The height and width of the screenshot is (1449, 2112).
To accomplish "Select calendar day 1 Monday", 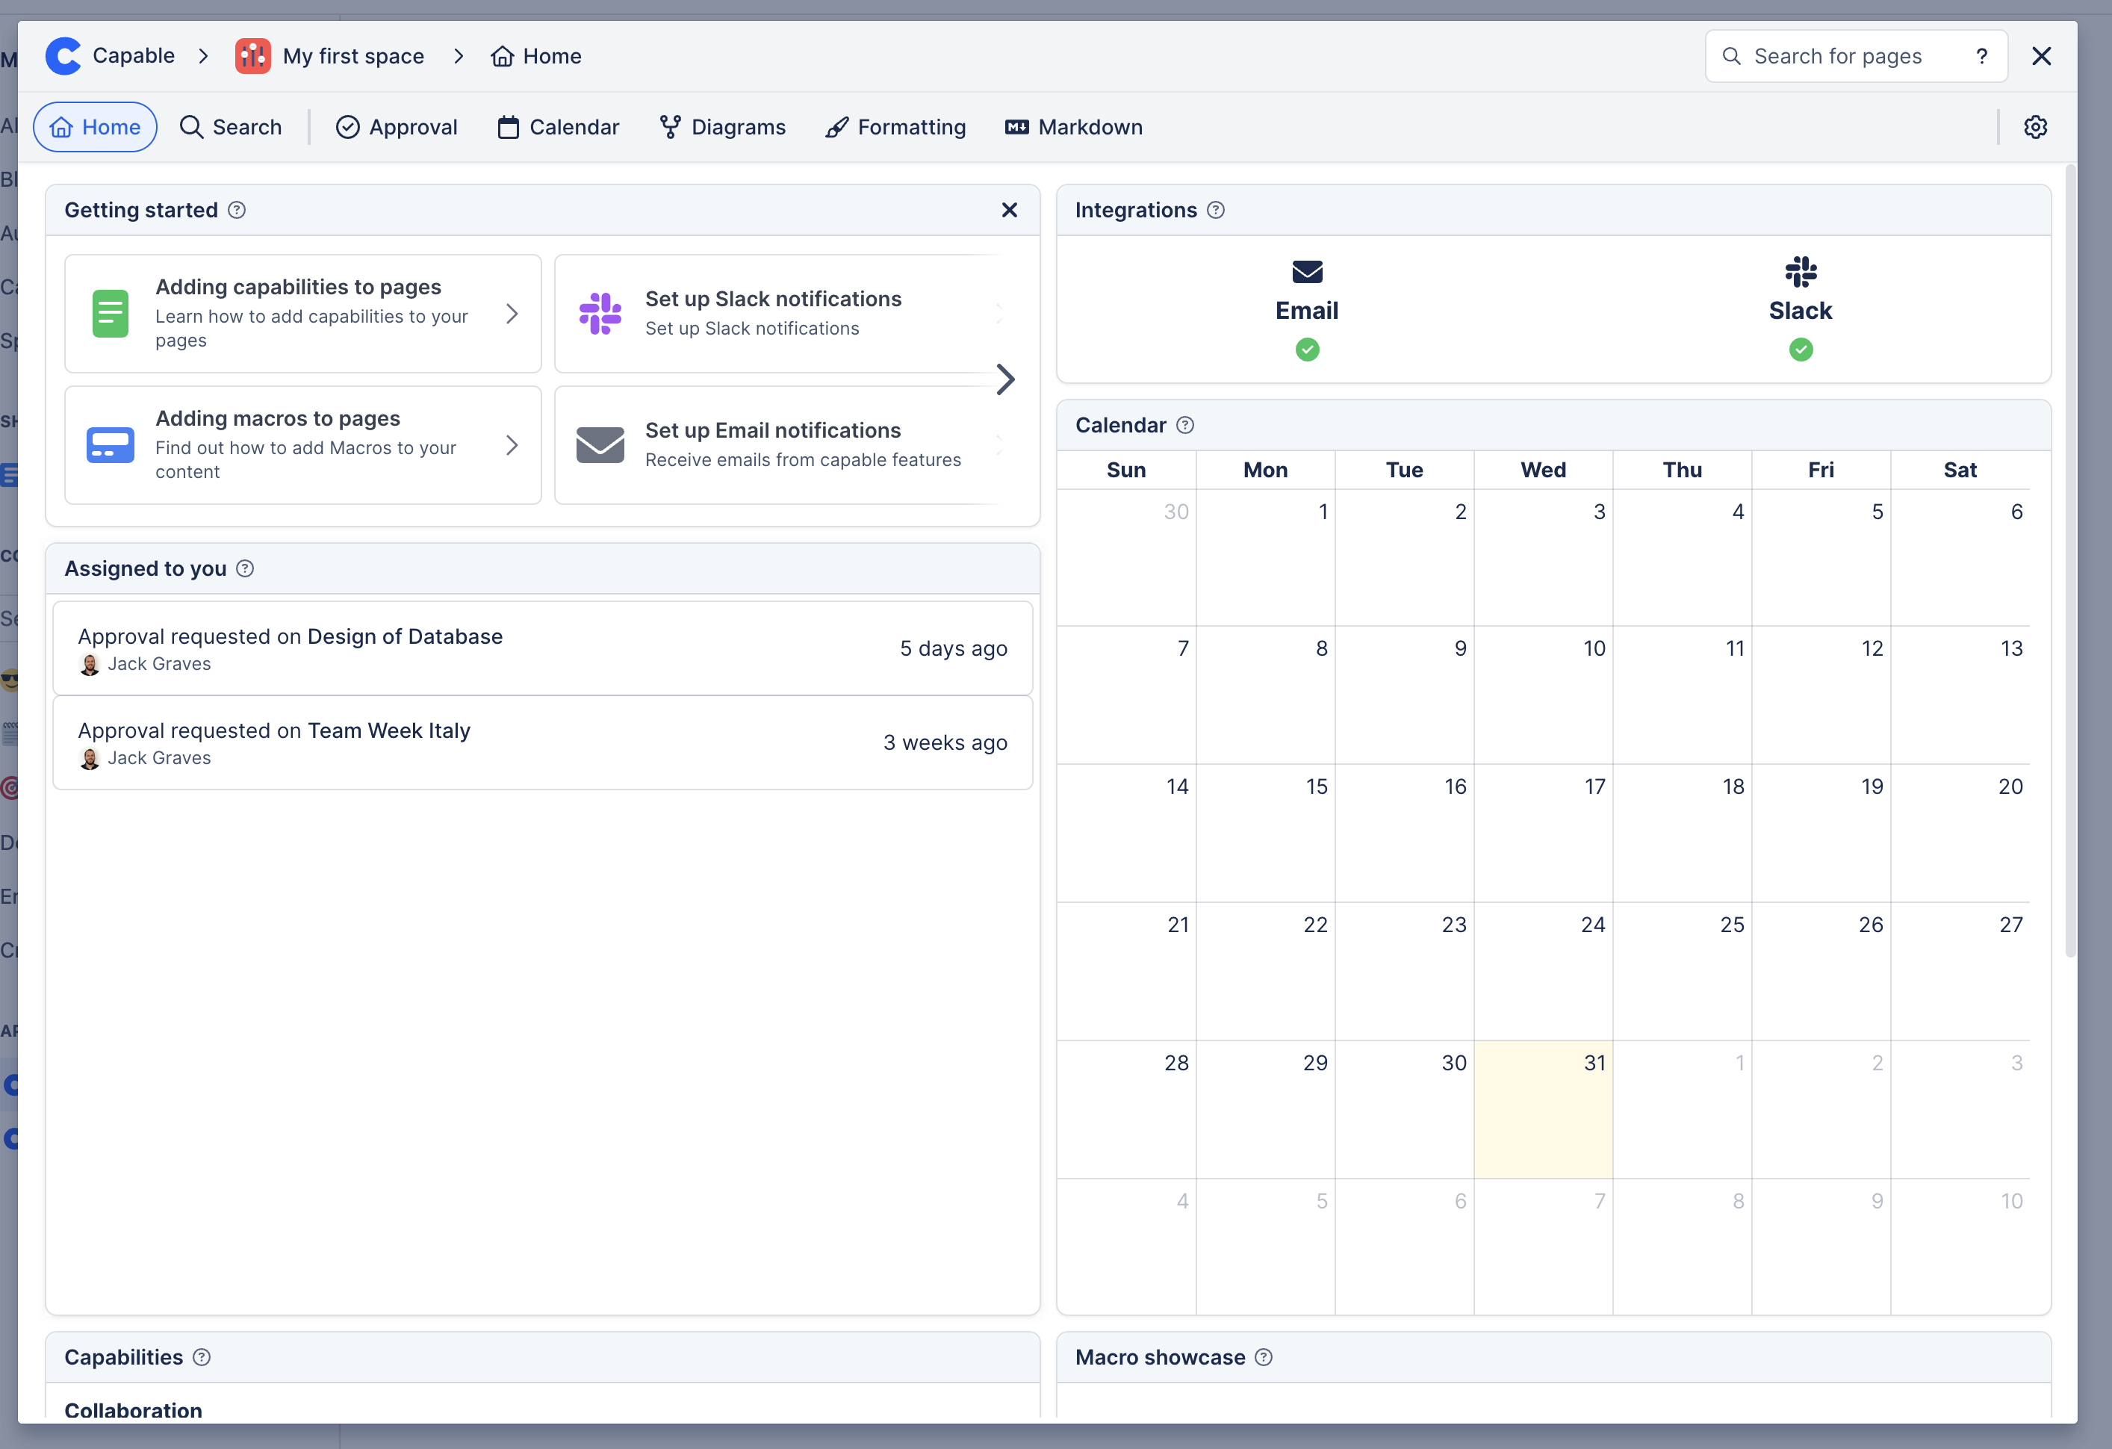I will point(1265,557).
